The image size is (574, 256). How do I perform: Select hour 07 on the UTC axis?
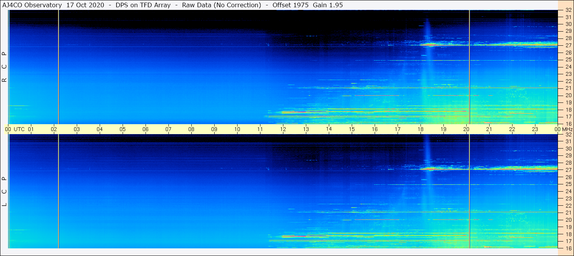click(x=168, y=129)
